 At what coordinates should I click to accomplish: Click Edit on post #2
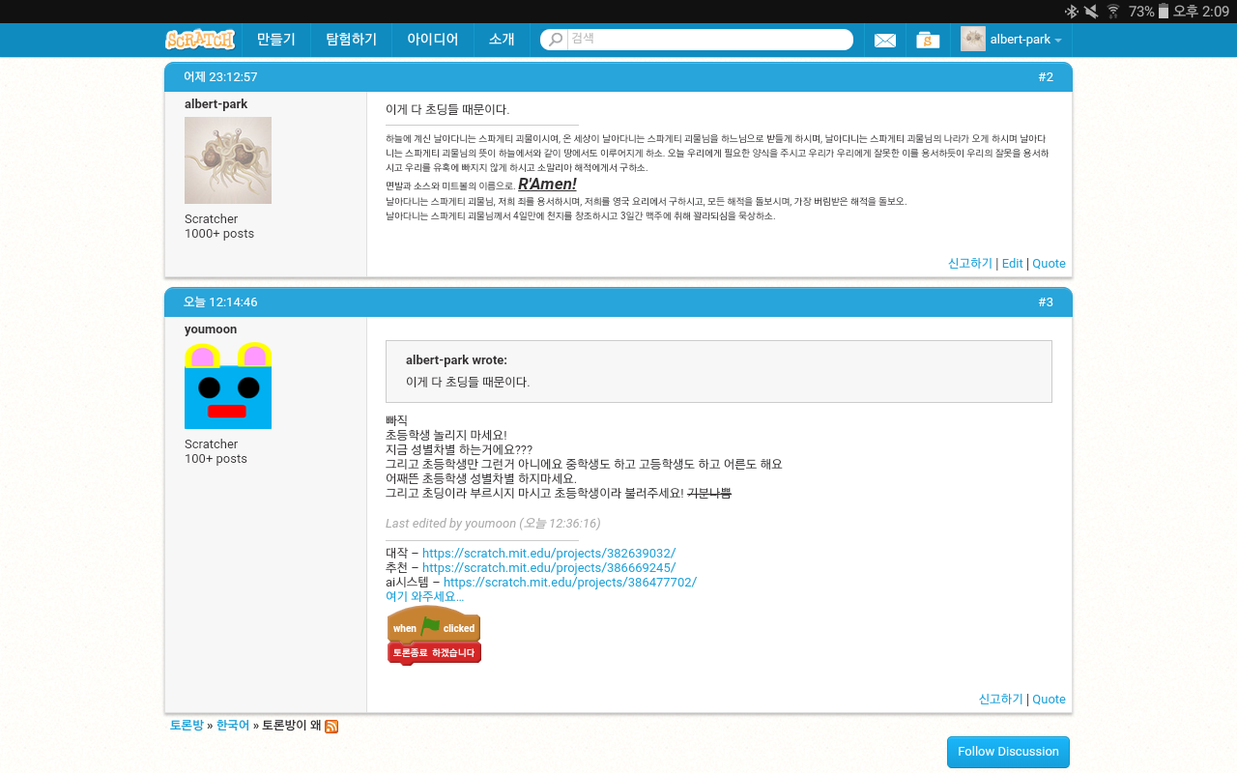coord(1012,264)
